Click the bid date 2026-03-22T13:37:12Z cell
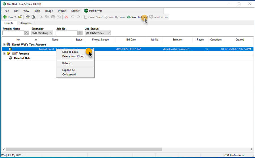 point(128,49)
